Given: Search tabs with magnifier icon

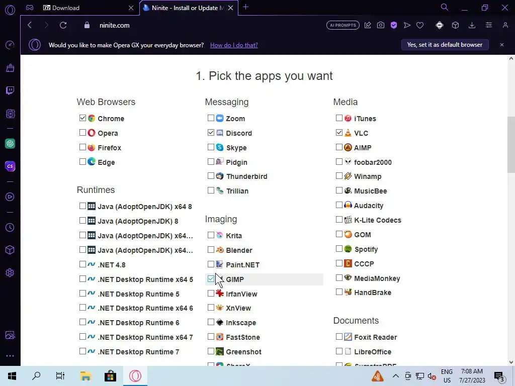Looking at the screenshot, I should point(445,7).
